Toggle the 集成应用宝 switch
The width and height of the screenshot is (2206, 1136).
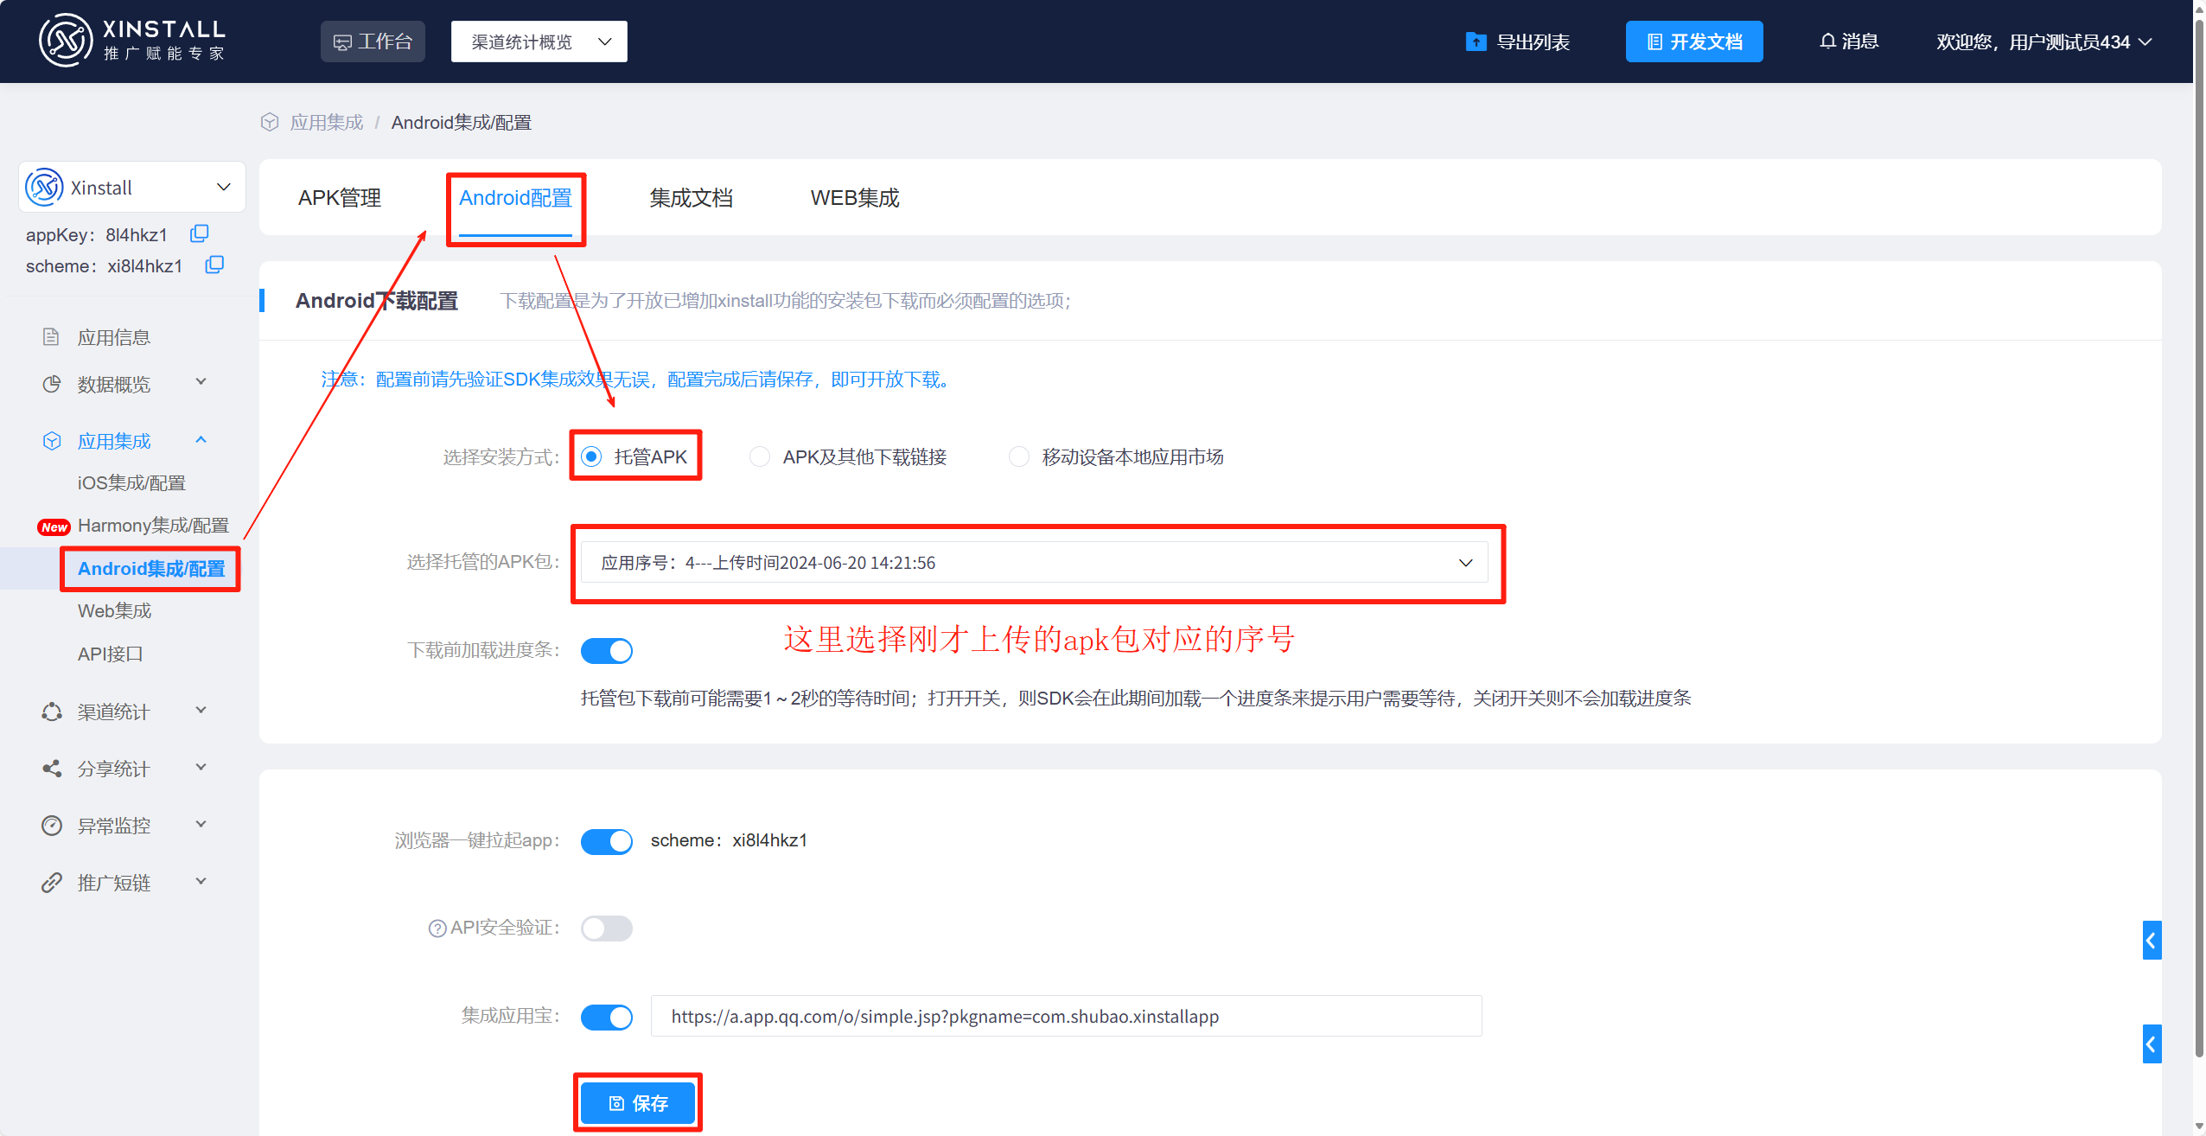(x=607, y=1018)
